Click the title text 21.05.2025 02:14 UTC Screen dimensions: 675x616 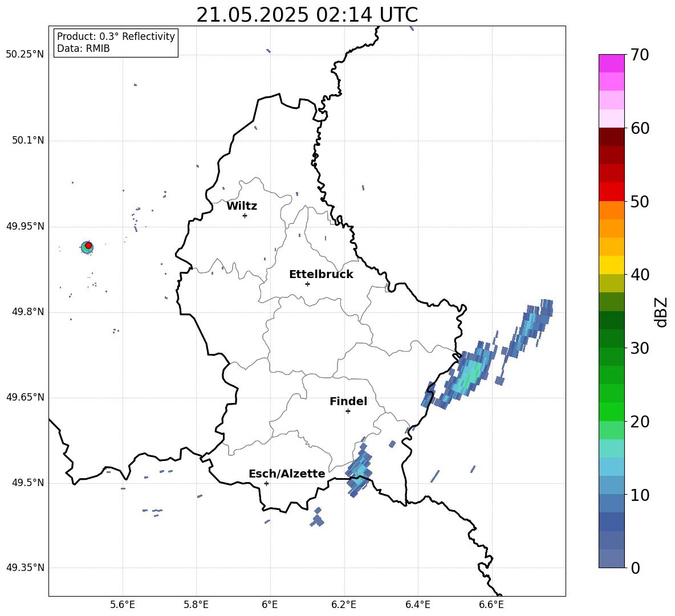click(x=307, y=15)
